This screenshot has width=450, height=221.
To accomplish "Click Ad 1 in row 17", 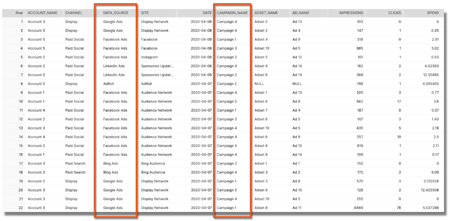I will point(296,164).
